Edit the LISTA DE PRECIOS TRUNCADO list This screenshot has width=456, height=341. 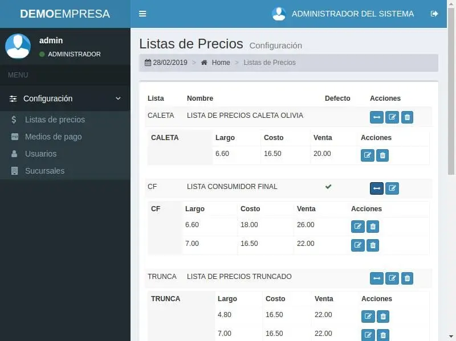tap(392, 278)
